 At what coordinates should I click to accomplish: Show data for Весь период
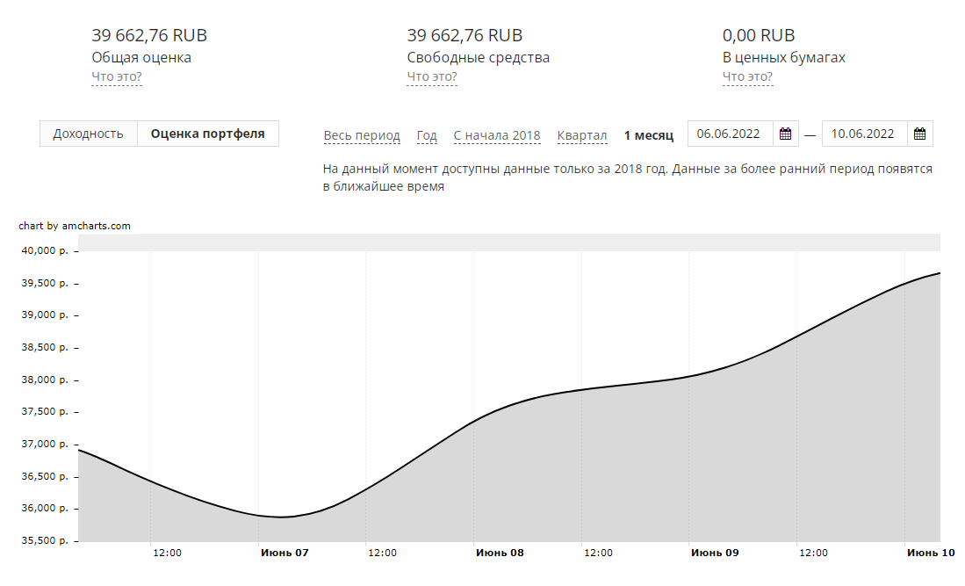pos(362,135)
